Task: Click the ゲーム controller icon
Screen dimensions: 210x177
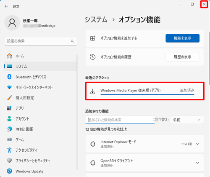Action: 9,139
